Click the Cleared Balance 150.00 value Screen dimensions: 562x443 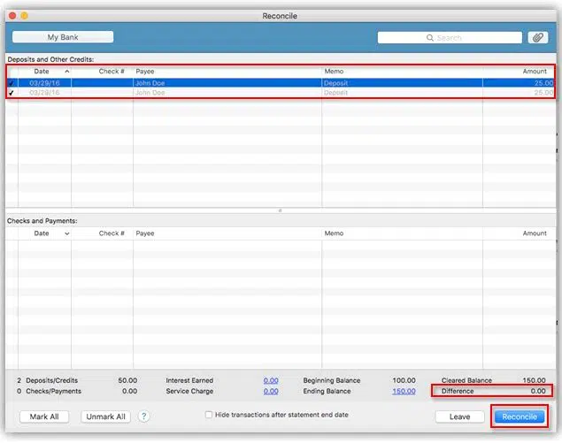[x=534, y=380]
